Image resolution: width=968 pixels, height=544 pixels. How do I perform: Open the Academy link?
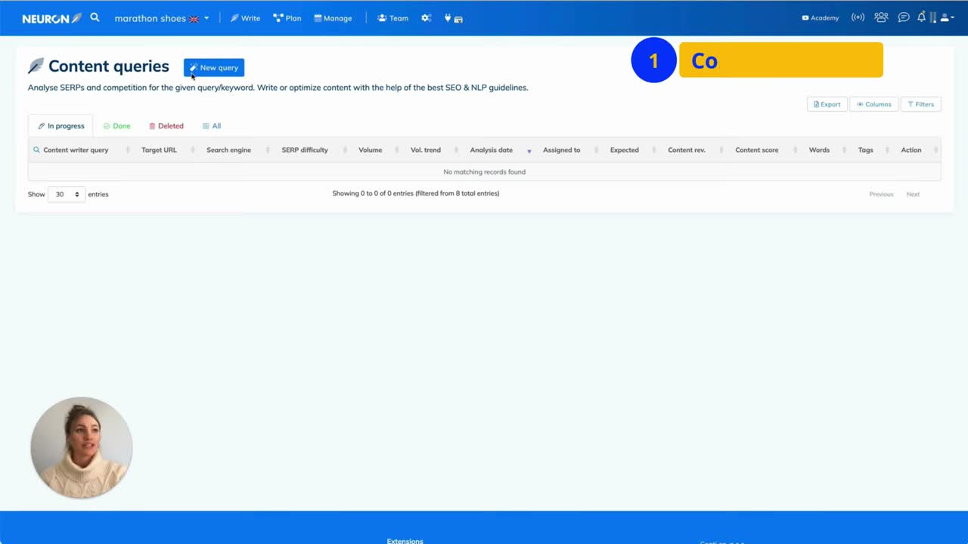pos(821,18)
